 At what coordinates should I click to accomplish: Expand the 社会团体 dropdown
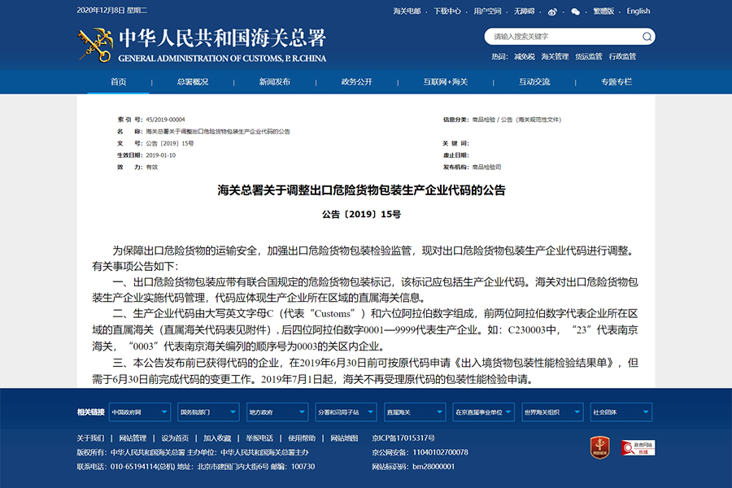[x=621, y=412]
